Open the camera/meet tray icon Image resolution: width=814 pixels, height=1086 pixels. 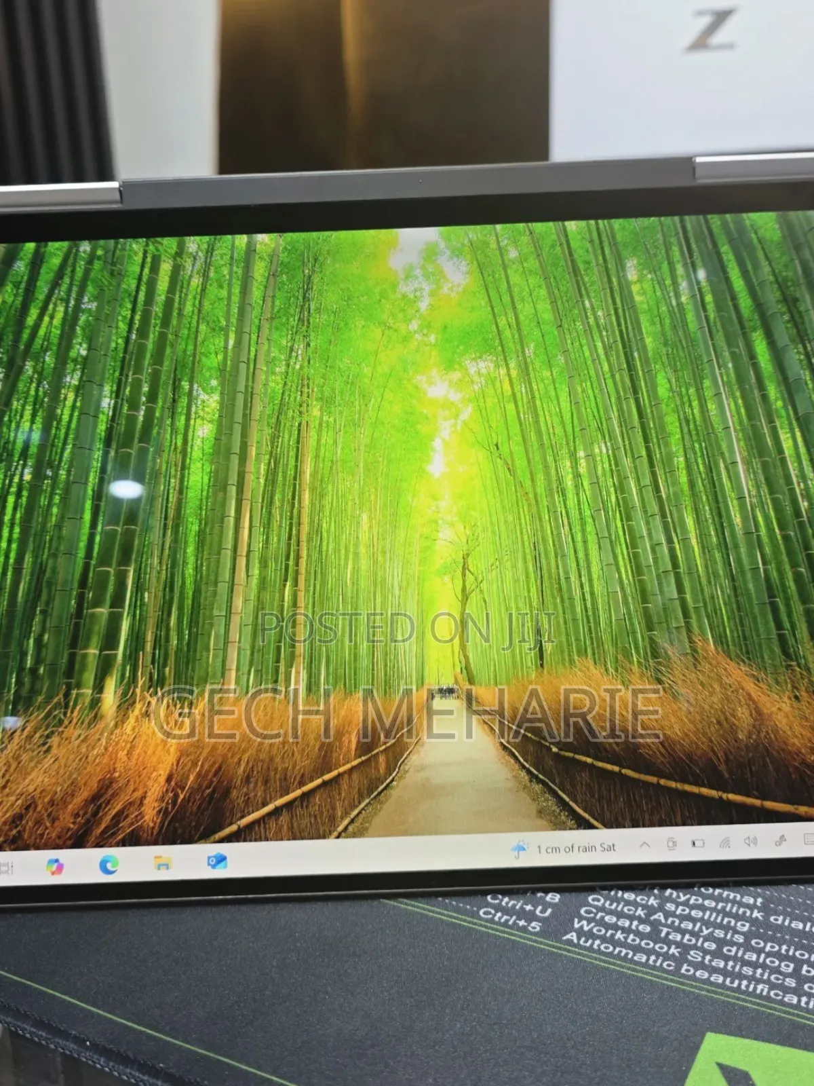click(672, 844)
